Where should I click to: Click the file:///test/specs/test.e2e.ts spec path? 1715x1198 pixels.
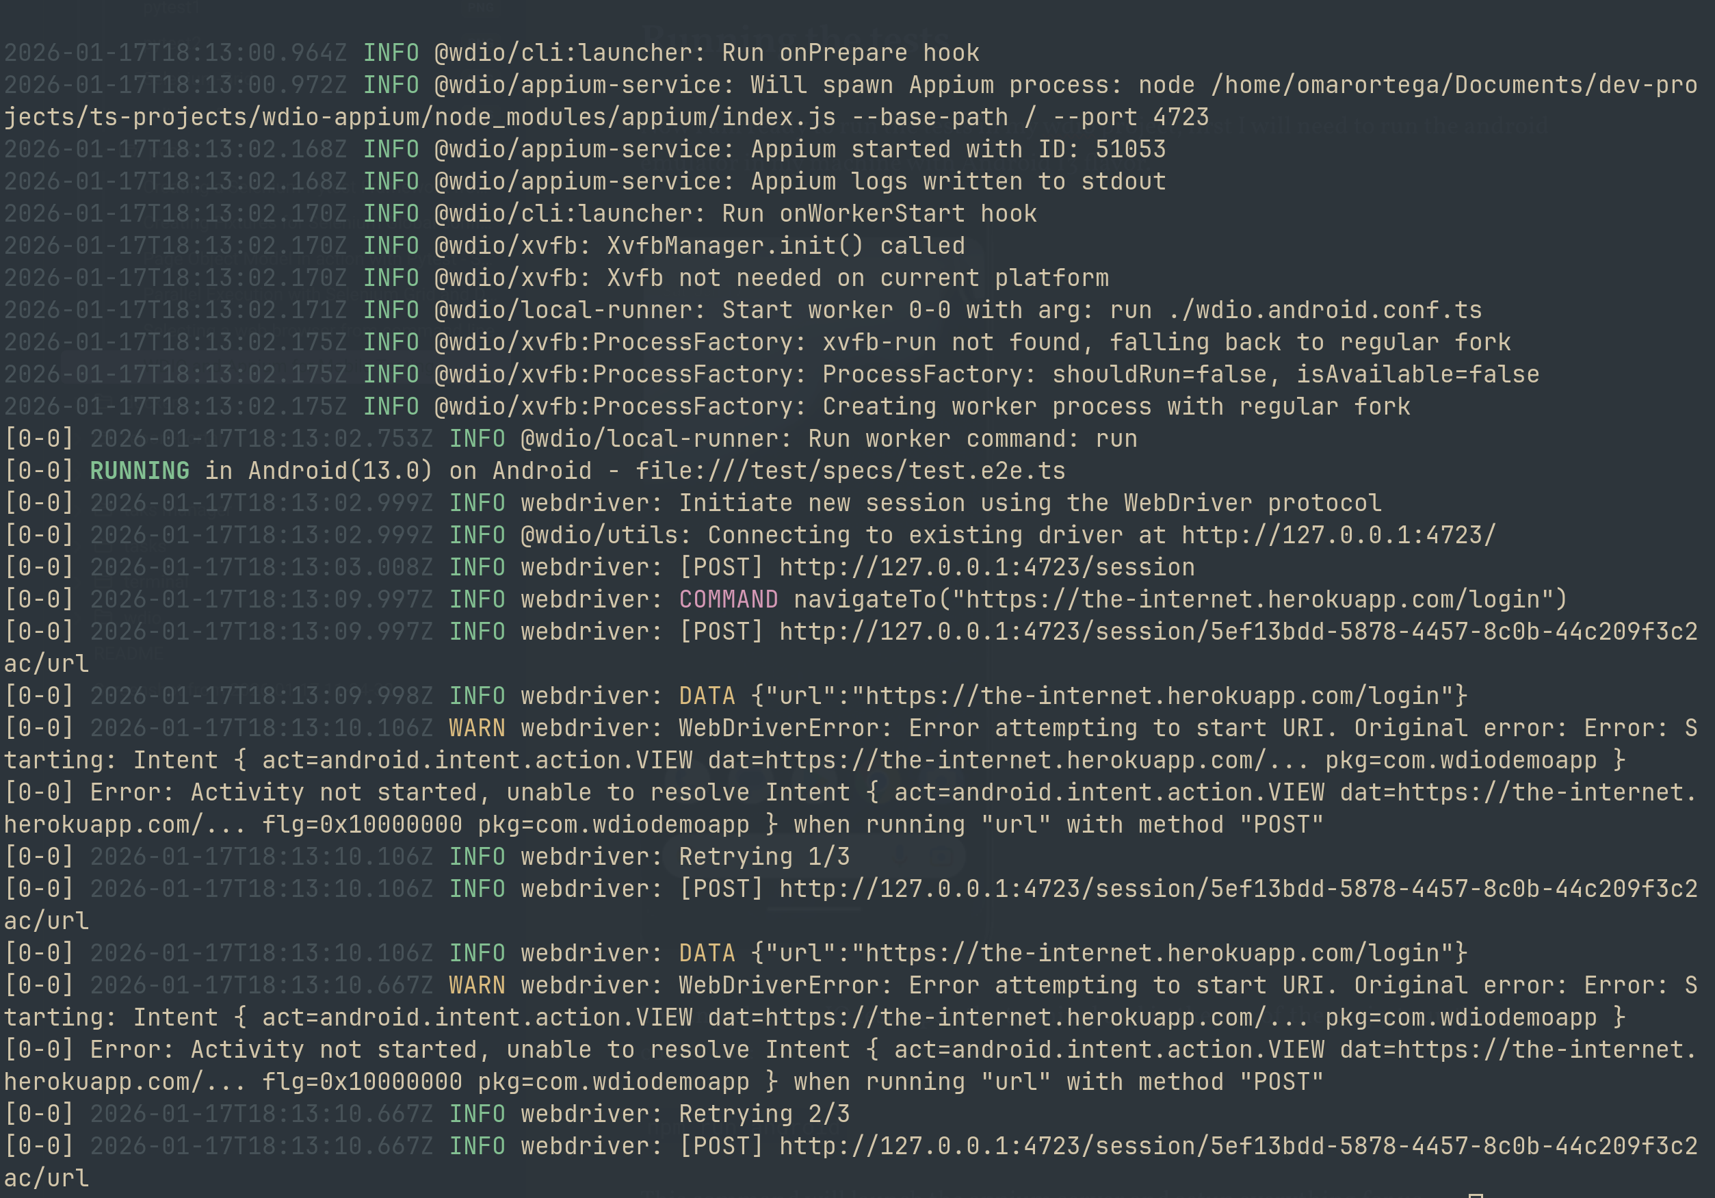(x=850, y=471)
